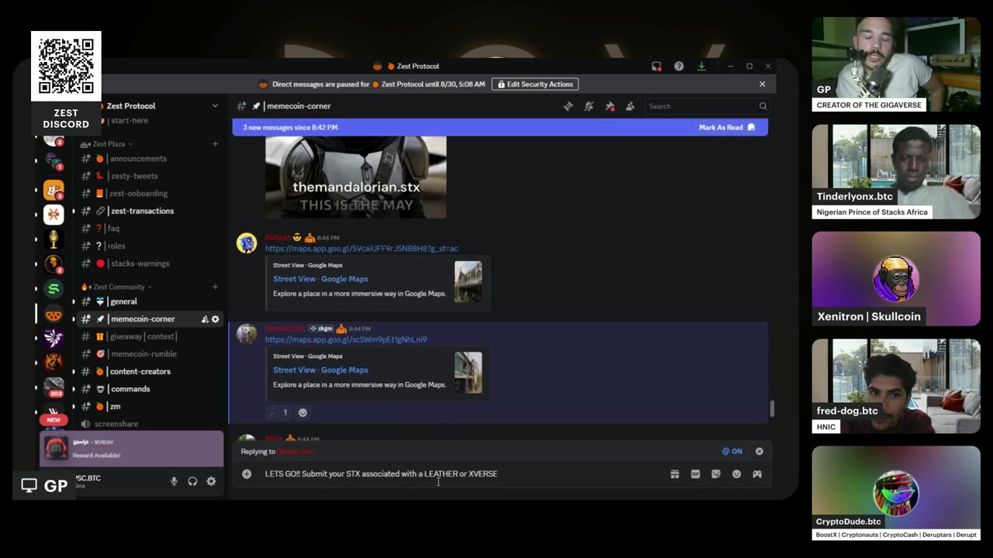The image size is (993, 558).
Task: Open pinned messages icon
Action: click(610, 106)
